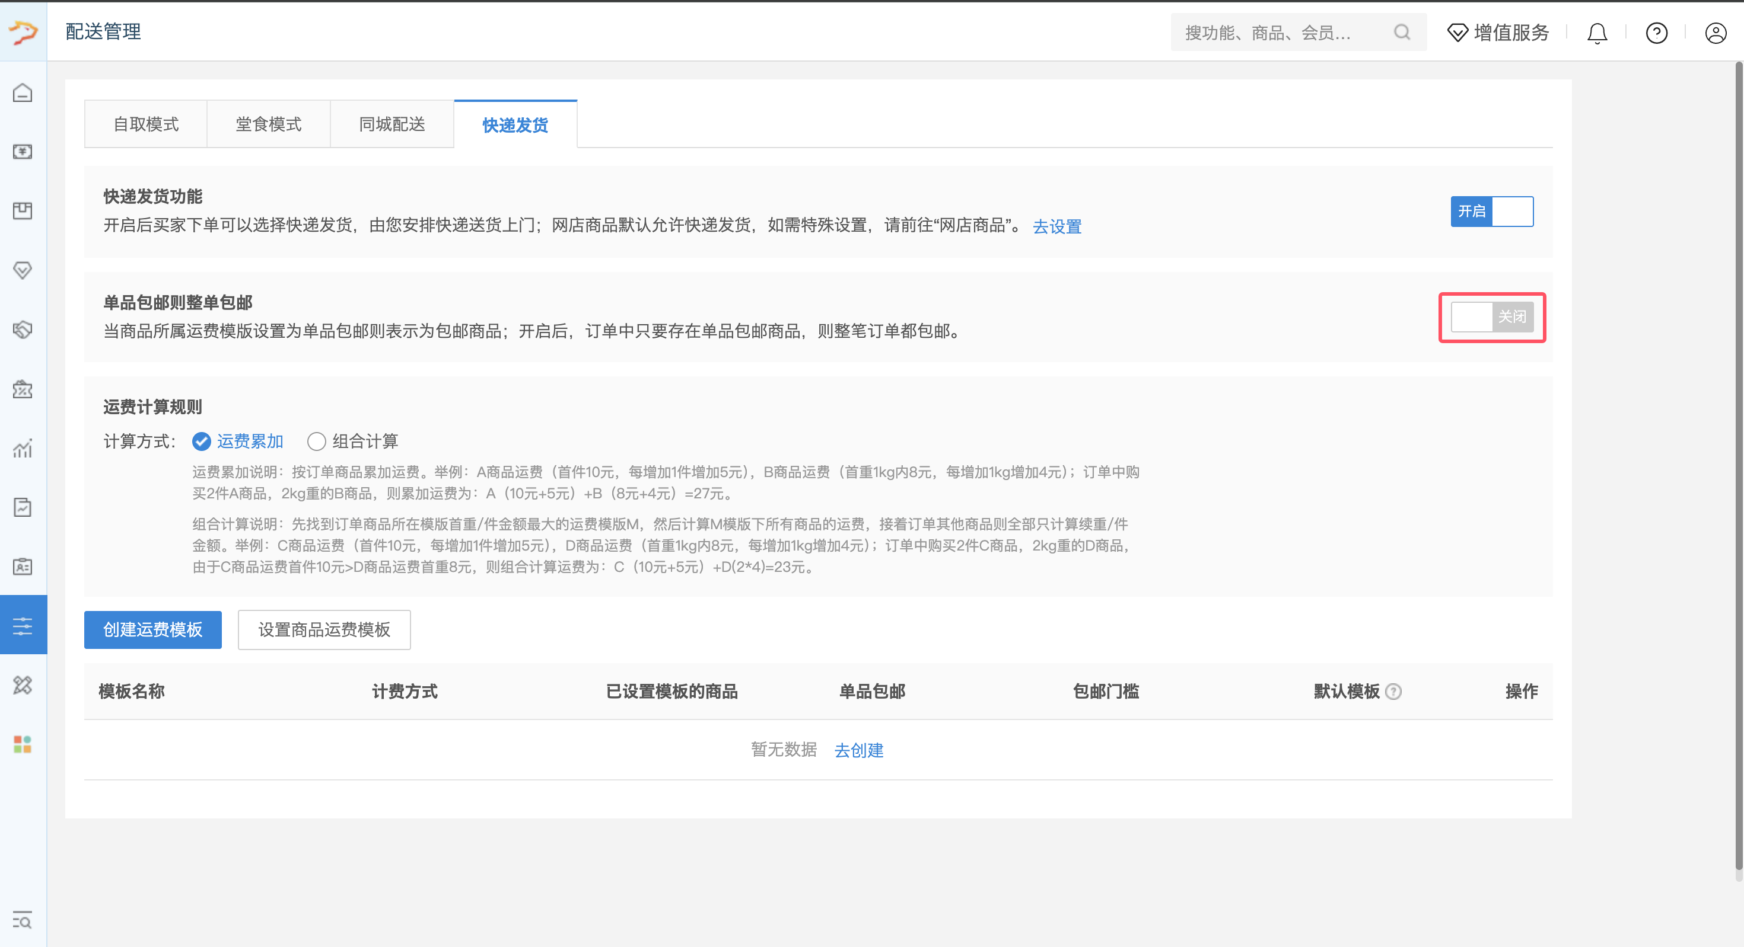Open the coupon percent ticket sidebar icon
The width and height of the screenshot is (1744, 947).
[x=23, y=389]
